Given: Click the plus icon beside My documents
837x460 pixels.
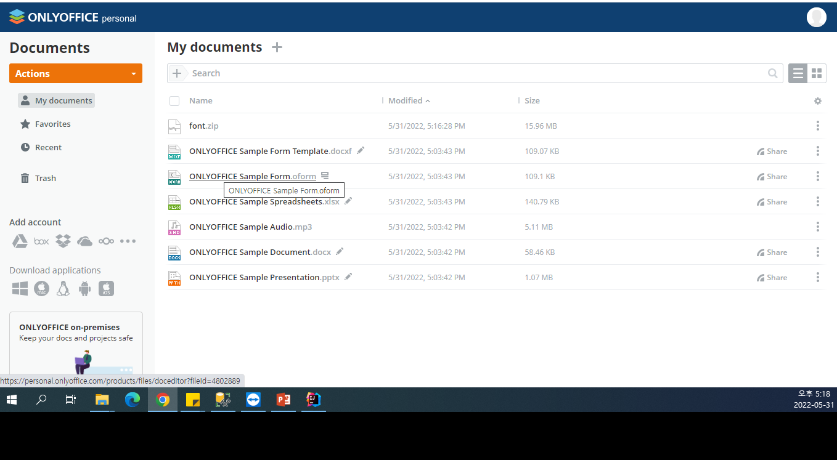Looking at the screenshot, I should [277, 47].
